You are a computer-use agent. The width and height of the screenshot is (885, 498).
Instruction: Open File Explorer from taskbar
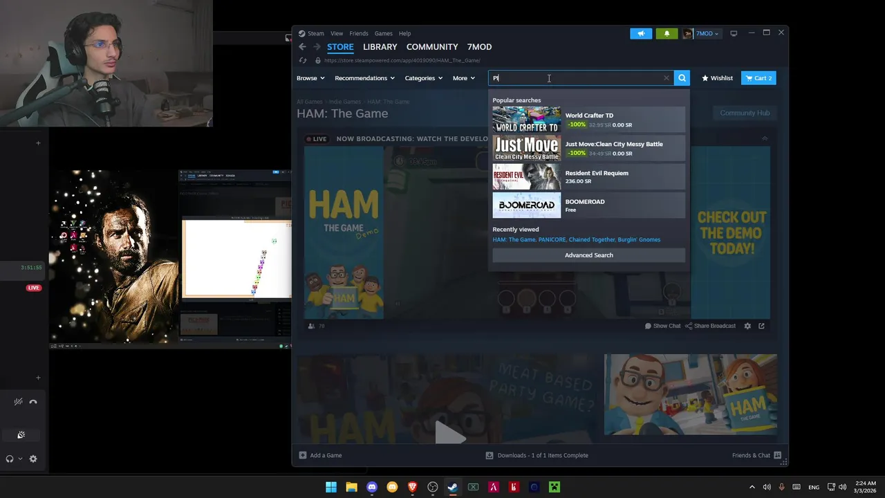[x=351, y=487]
